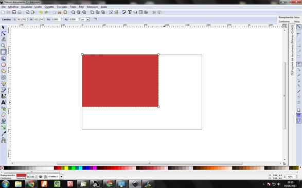Viewport: 302px width, 188px height.
Task: Select the 3D Box tool
Action: [x=3, y=58]
